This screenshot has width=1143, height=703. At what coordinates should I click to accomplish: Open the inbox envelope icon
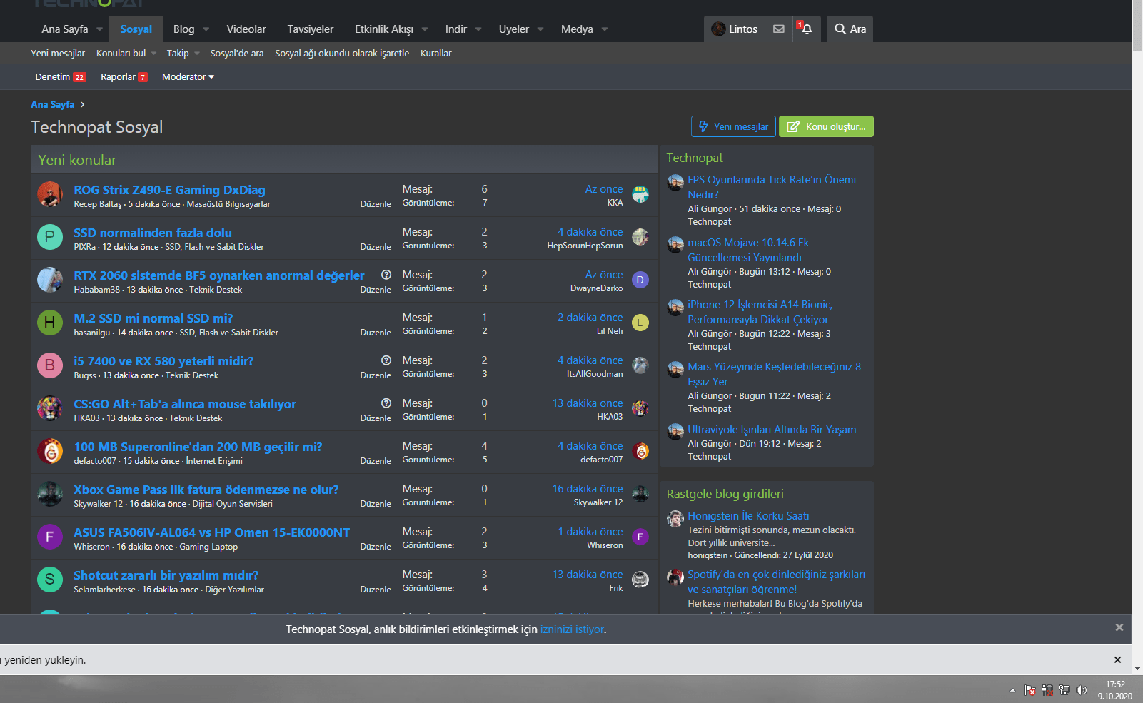[x=779, y=29]
